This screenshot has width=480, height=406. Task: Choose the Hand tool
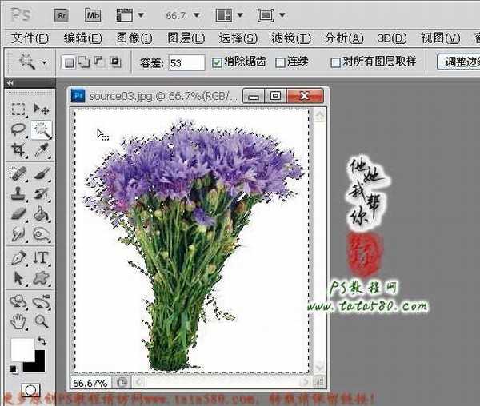[18, 321]
